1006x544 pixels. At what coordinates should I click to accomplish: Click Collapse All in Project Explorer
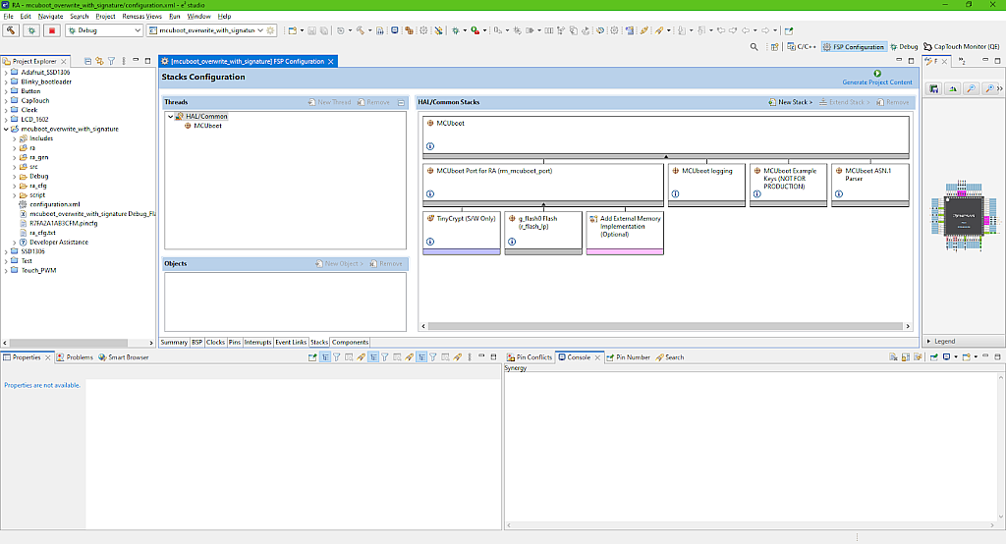coord(87,61)
